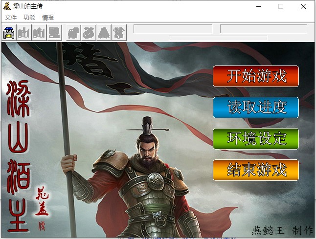This screenshot has width=316, height=239.
Task: Open the 功能 menu
Action: tap(29, 18)
